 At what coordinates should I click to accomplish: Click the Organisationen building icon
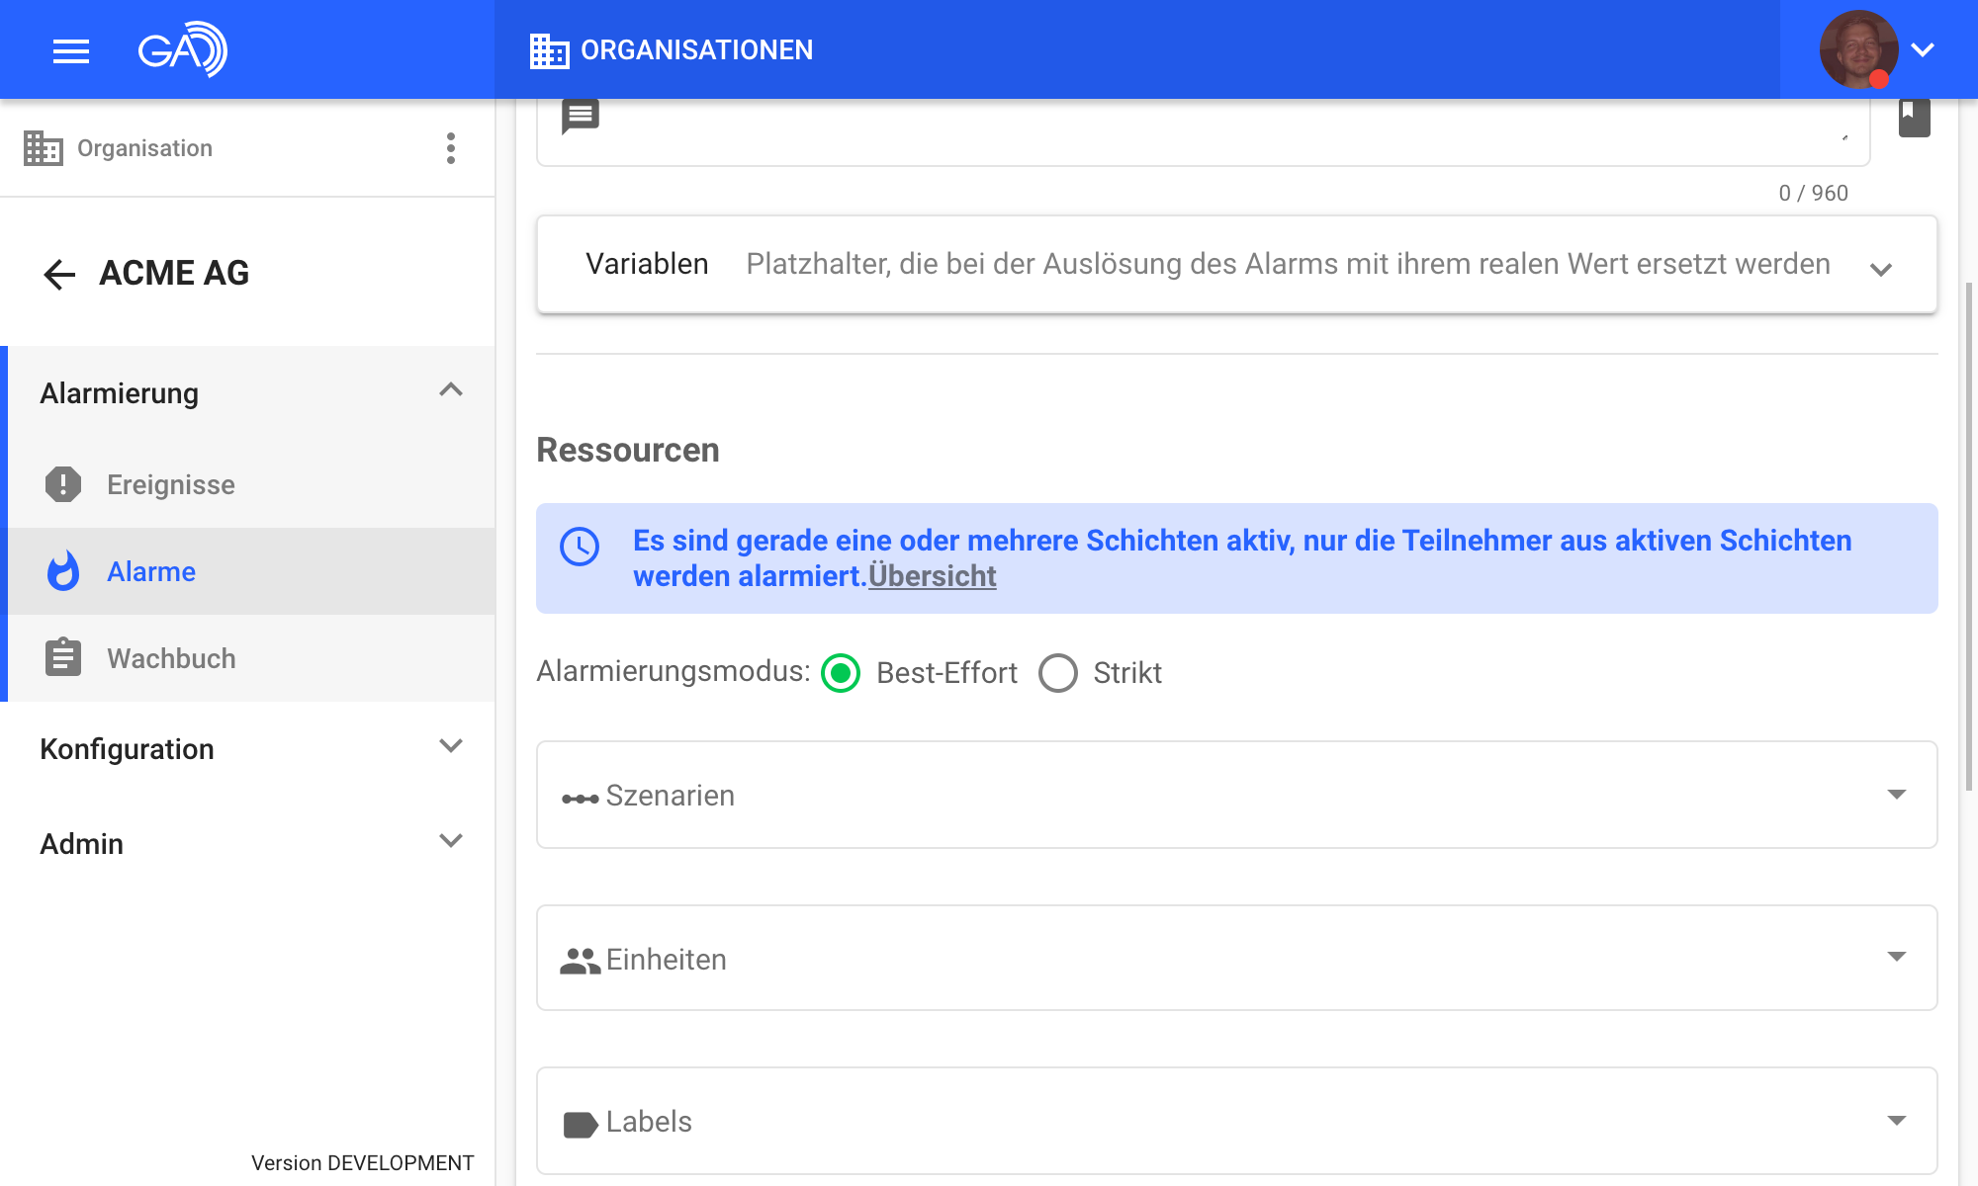point(549,50)
